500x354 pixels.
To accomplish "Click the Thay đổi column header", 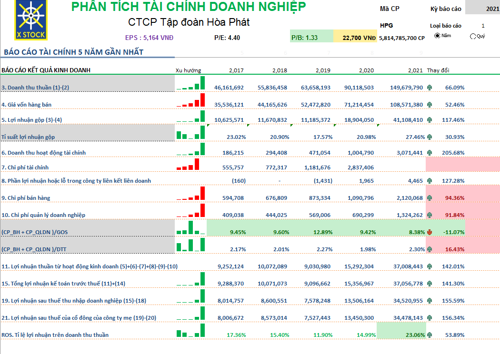I will point(438,70).
